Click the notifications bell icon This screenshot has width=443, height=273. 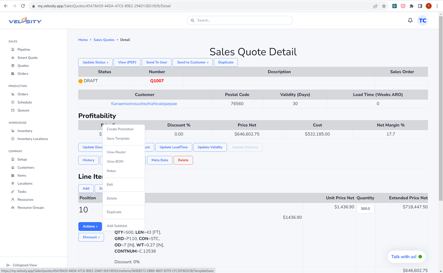(410, 20)
